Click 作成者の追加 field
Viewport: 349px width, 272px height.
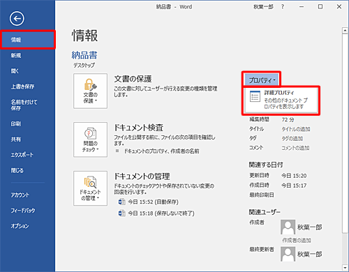[297, 240]
